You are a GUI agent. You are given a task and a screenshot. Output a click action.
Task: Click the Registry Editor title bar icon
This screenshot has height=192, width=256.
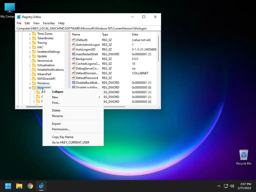[19, 17]
